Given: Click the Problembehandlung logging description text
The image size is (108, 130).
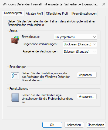Looking at the screenshot, I should 48,99.
